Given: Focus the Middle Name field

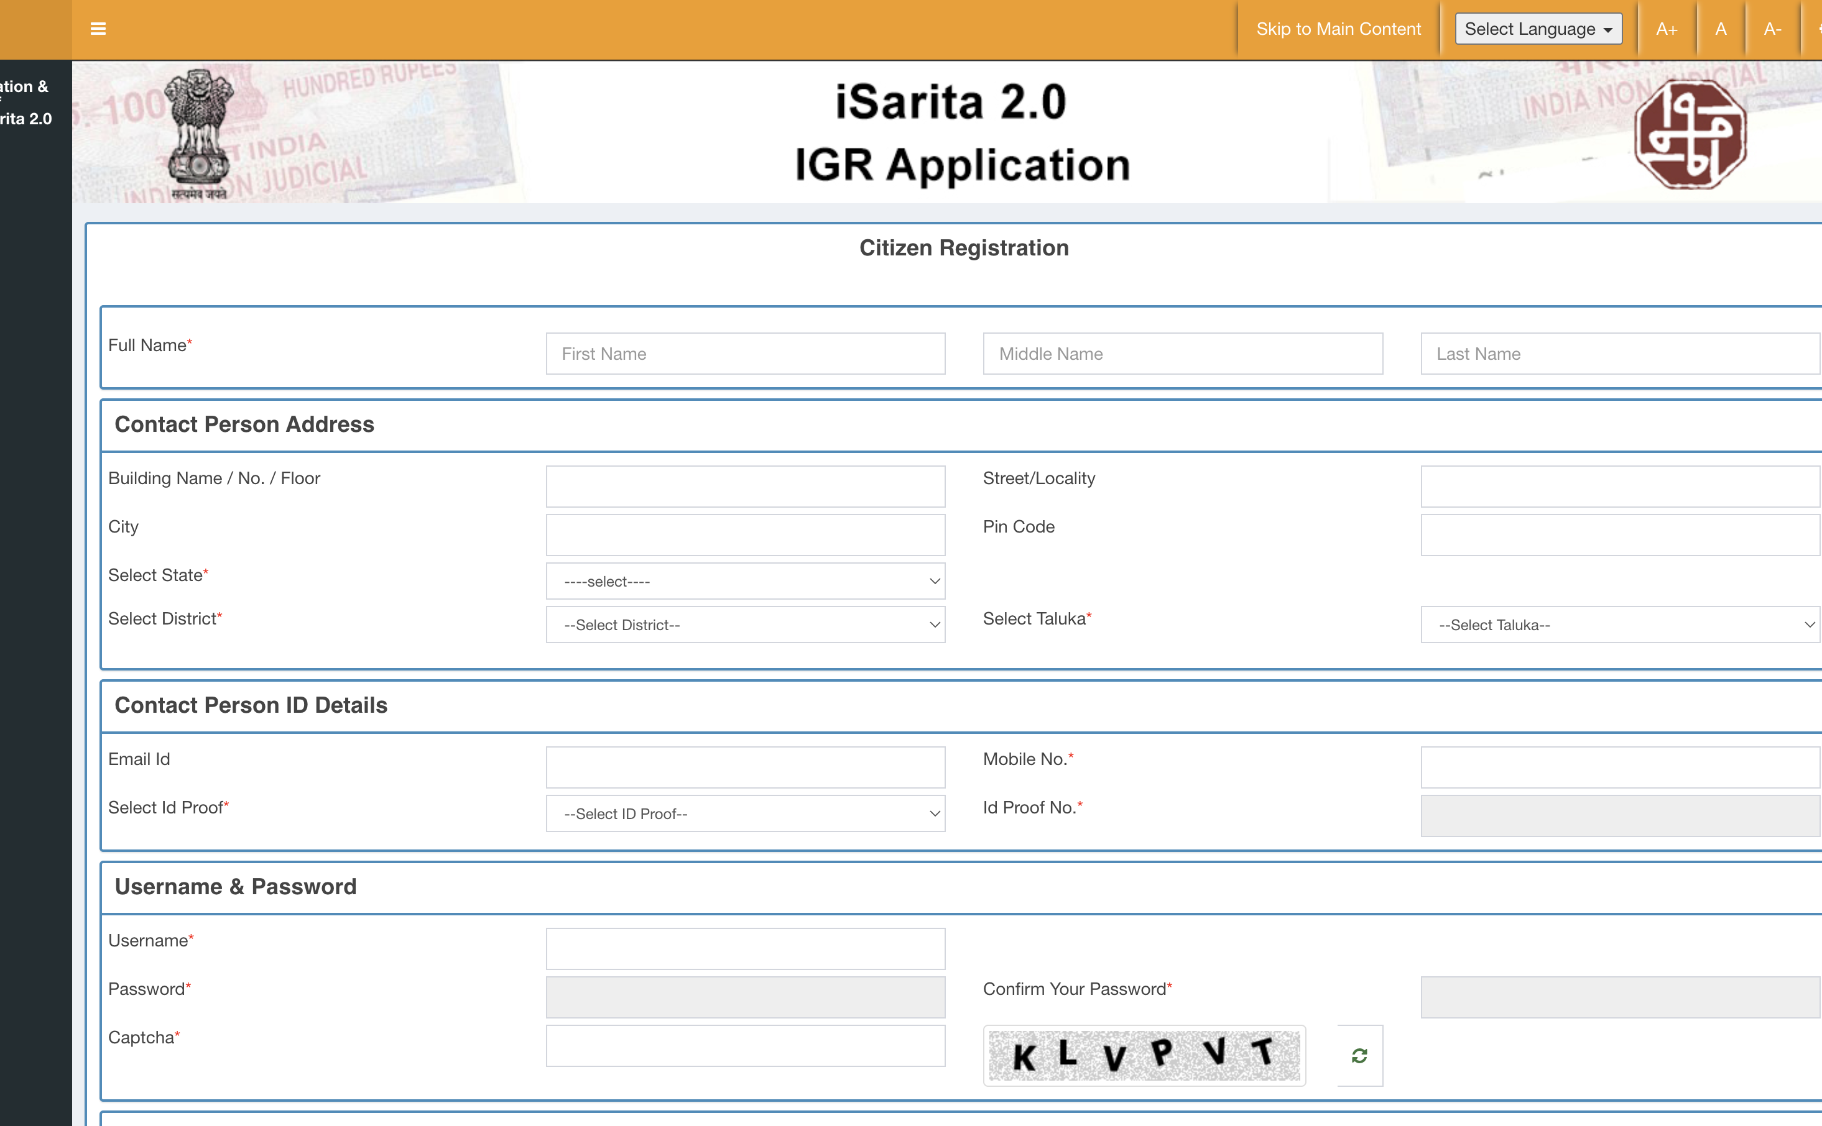Looking at the screenshot, I should pos(1183,354).
